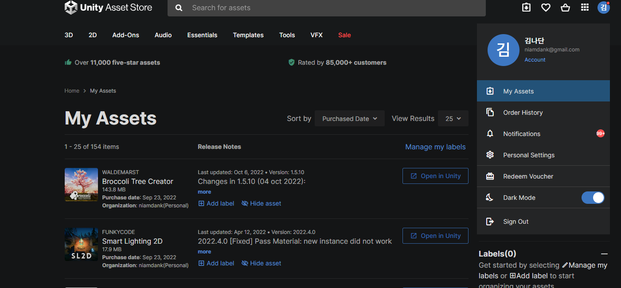Open the Essentials category
621x288 pixels.
pos(202,35)
